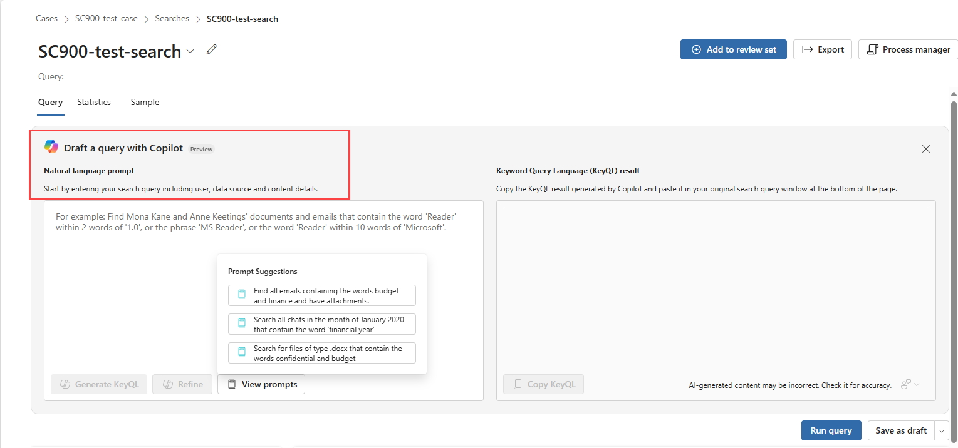The width and height of the screenshot is (958, 448).
Task: Pick the January 2020 chats prompt suggestion
Action: point(322,324)
